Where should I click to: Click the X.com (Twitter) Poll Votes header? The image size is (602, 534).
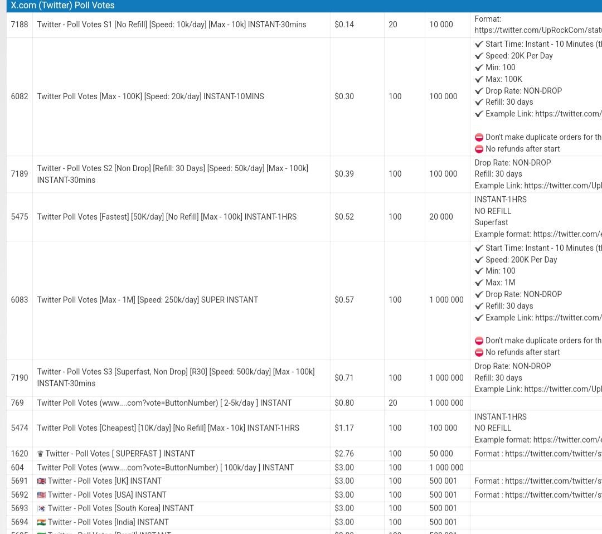63,6
